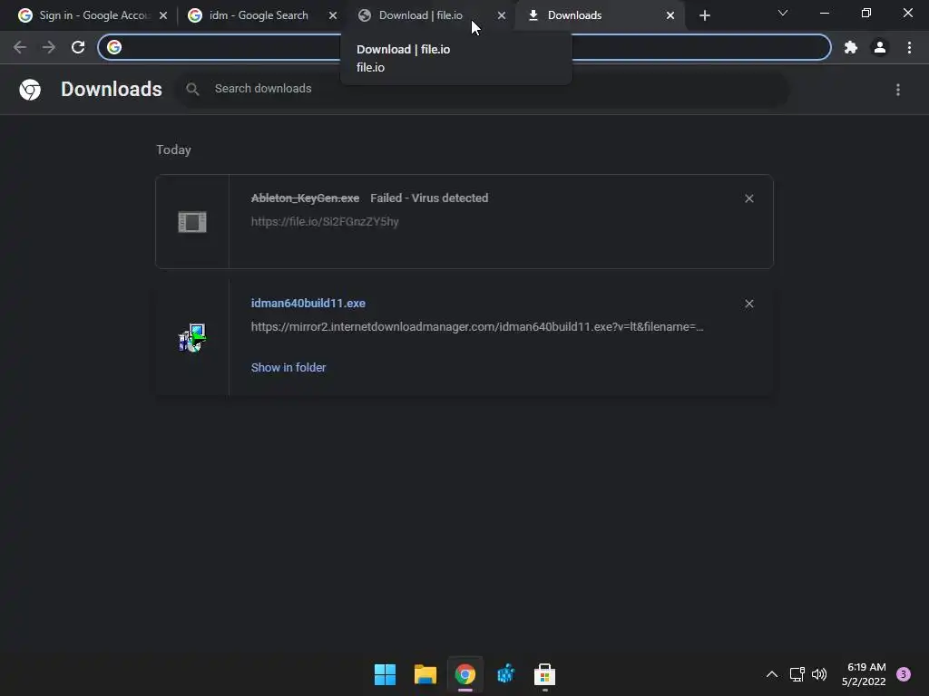Viewport: 929px width, 696px height.
Task: Open the internetdownloadmanager mirror URL
Action: pos(477,326)
